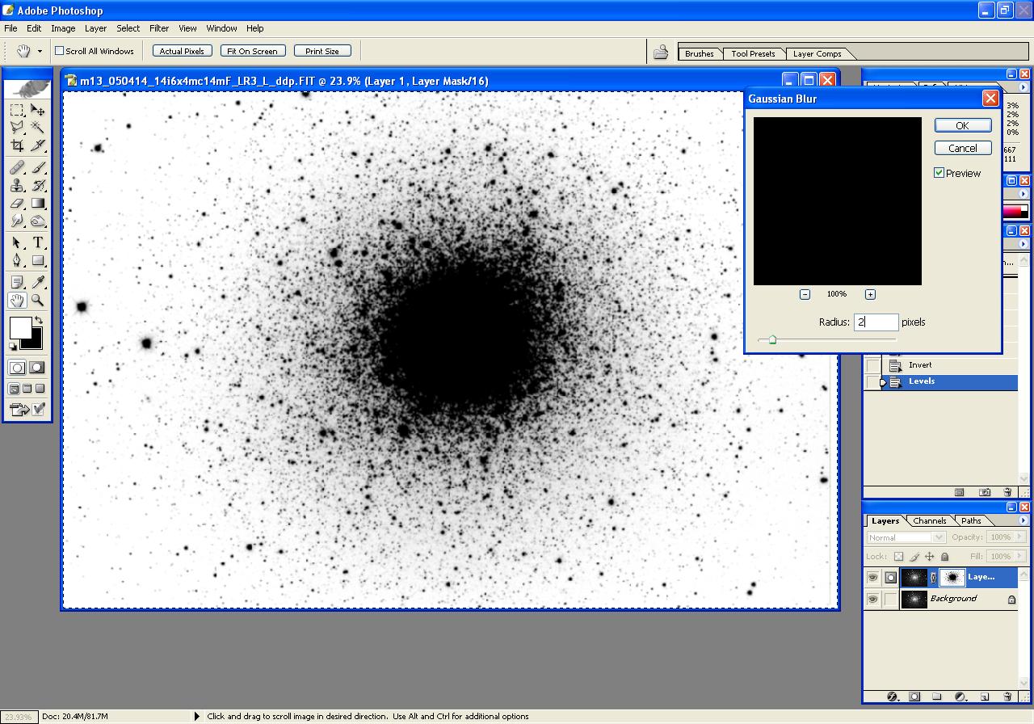
Task: Open the Layers panel options menu arrow
Action: [x=1023, y=520]
